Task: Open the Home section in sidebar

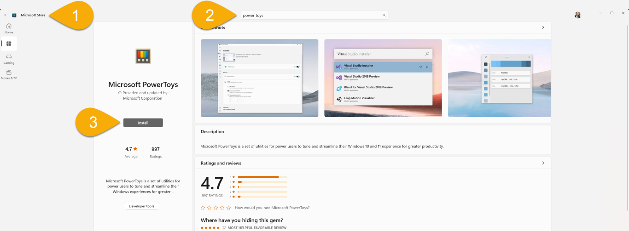Action: (x=9, y=28)
